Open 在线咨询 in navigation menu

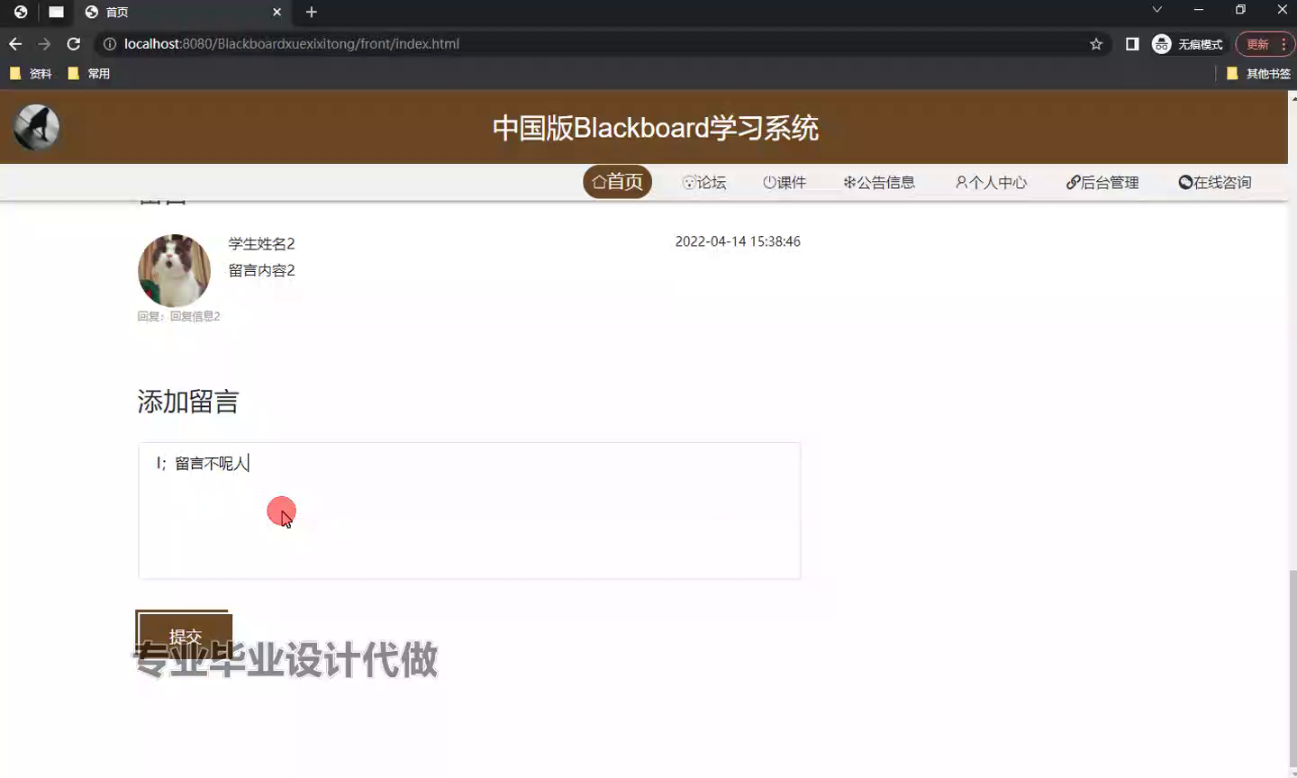[1215, 183]
